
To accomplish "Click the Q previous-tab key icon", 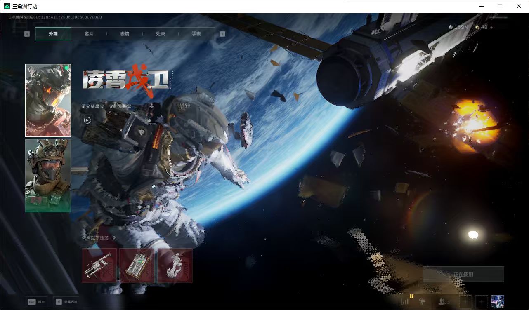I will [27, 34].
